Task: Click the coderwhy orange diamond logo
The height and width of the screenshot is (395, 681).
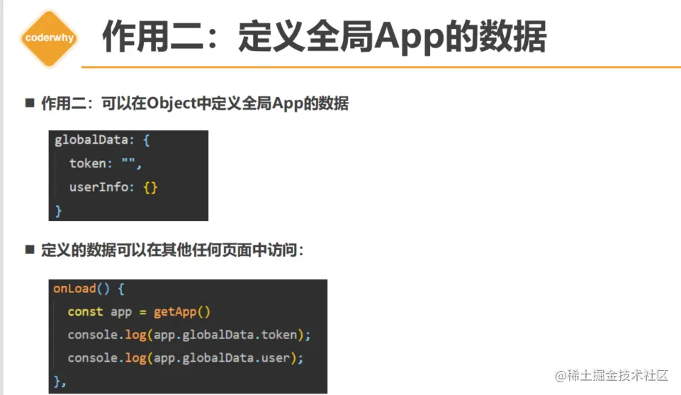Action: tap(49, 39)
